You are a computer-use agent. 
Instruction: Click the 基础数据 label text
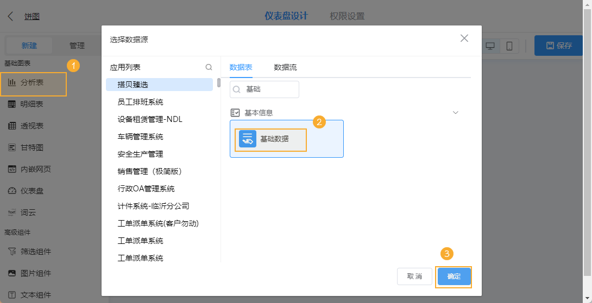(274, 139)
